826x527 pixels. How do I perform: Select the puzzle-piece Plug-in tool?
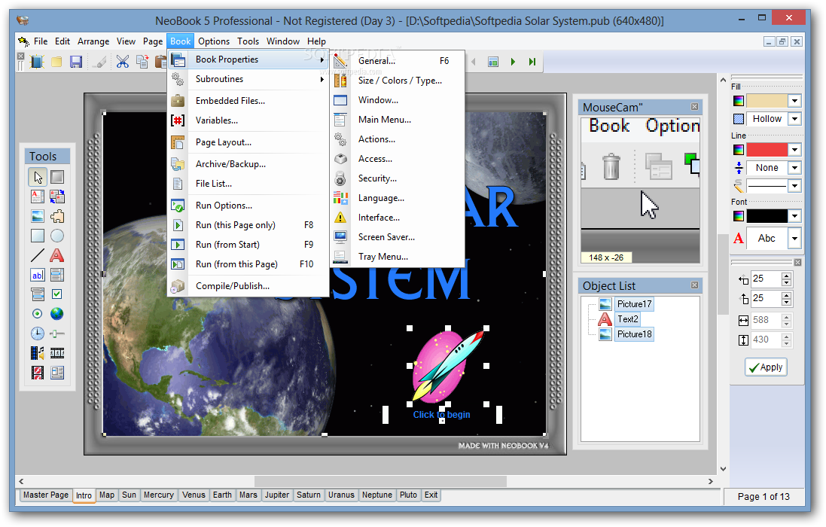tap(57, 216)
